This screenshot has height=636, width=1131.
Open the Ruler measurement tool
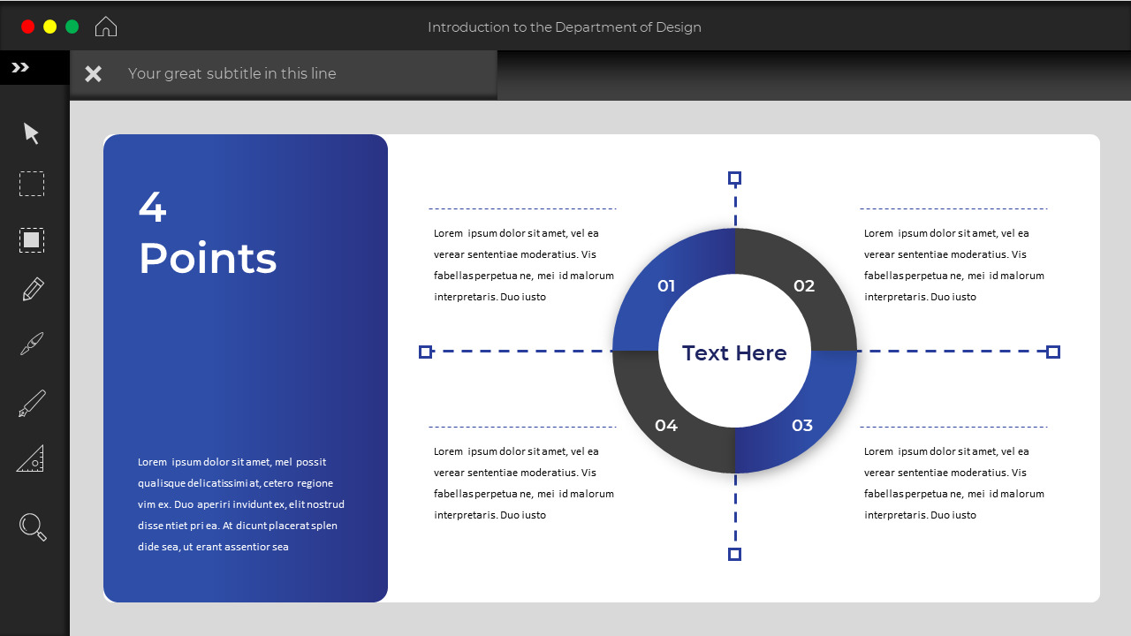[x=31, y=458]
